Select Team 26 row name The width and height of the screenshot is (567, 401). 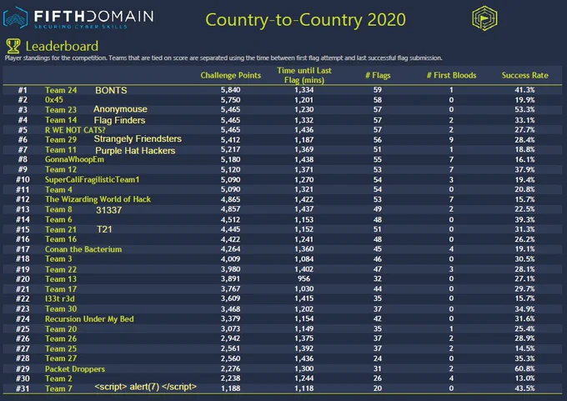(x=61, y=338)
